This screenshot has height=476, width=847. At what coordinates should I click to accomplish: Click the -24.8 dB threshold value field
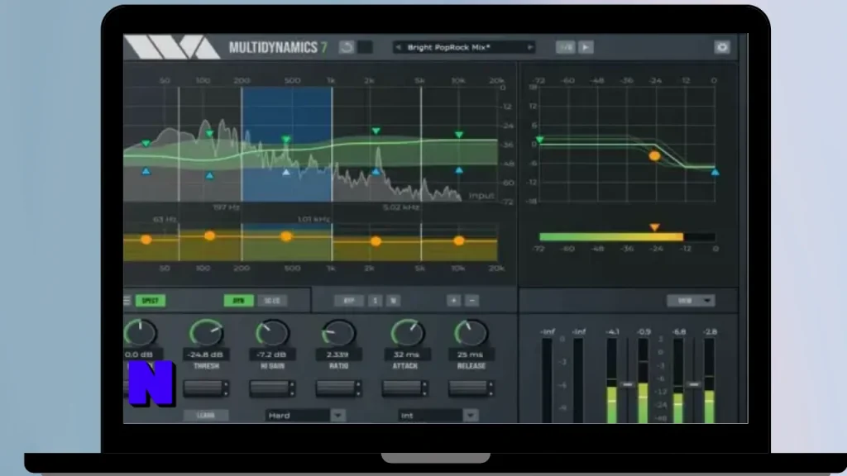205,355
